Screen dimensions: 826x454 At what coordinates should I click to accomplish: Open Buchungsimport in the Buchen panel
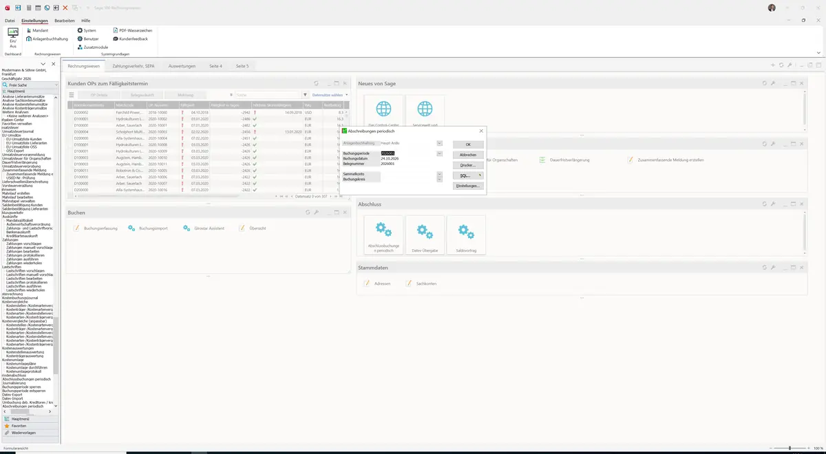point(149,228)
